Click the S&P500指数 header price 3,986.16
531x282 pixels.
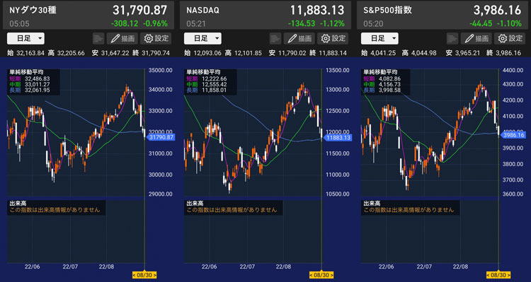(497, 10)
